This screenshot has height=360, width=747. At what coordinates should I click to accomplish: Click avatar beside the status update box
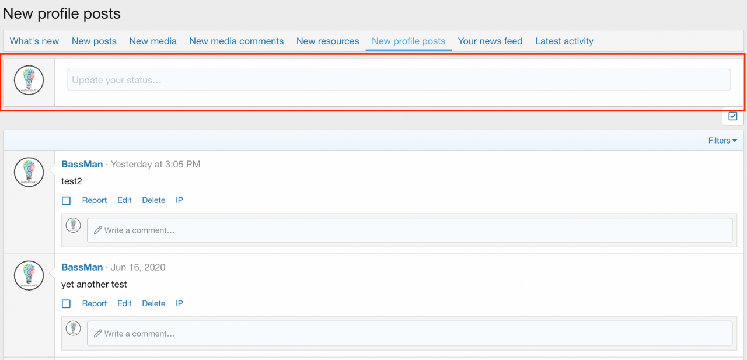(x=29, y=81)
